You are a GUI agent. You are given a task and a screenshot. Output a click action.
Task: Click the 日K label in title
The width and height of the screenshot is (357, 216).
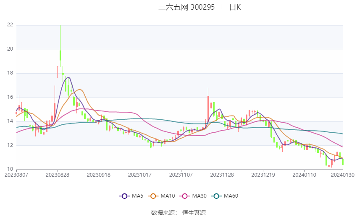tap(235, 7)
